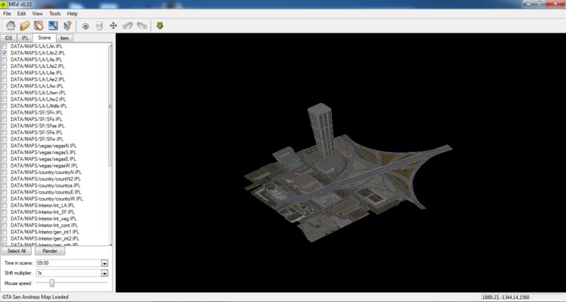Click the grayed cylinder toolbar icon
Screen dimensions: 566x302
[x=99, y=26]
